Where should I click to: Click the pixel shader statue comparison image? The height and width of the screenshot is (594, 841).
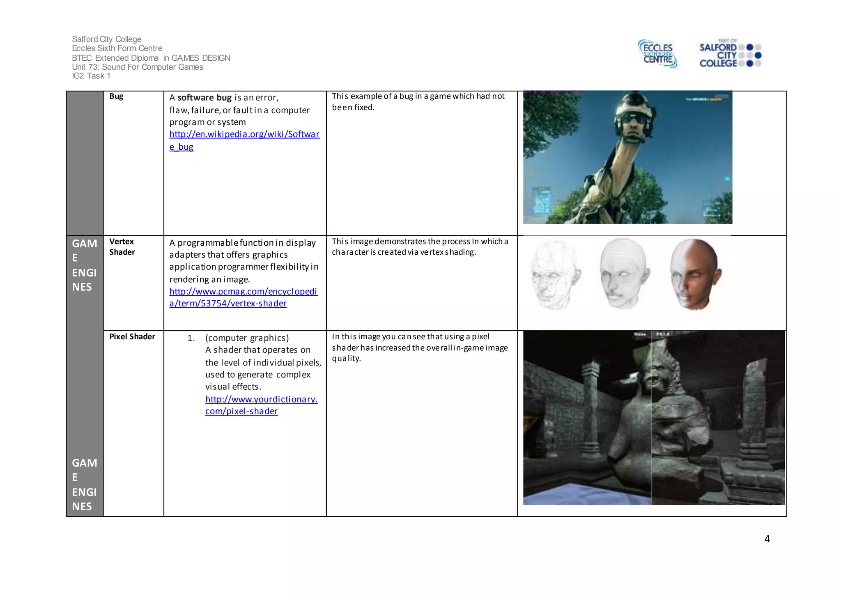tap(653, 418)
